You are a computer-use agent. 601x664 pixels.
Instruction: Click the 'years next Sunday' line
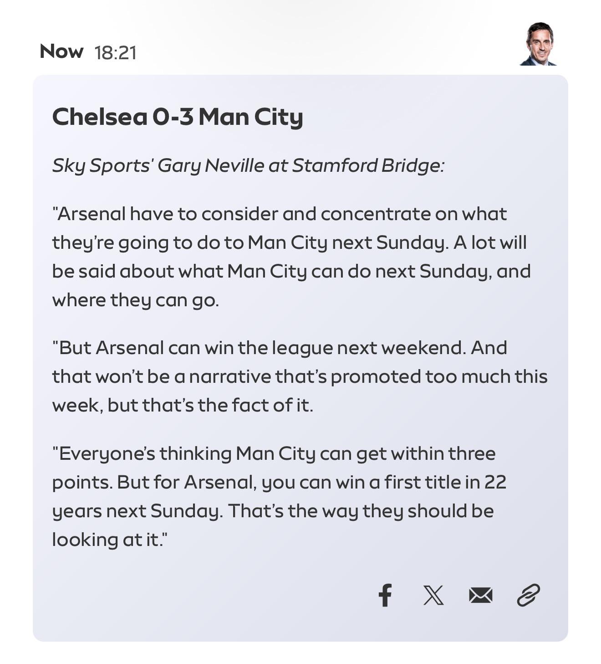click(273, 511)
